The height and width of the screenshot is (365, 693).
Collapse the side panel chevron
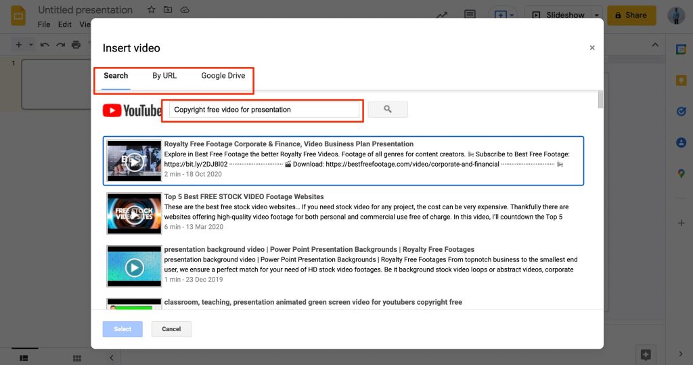tap(681, 354)
